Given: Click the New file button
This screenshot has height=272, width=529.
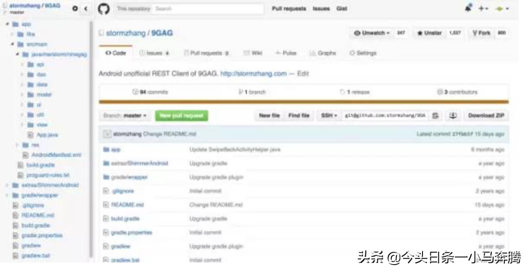Looking at the screenshot, I should 269,116.
